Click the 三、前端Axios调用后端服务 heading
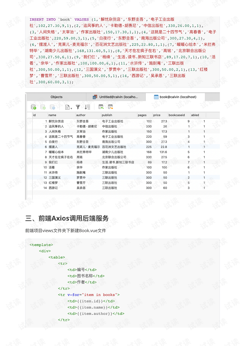The width and height of the screenshot is (245, 346). (67, 219)
